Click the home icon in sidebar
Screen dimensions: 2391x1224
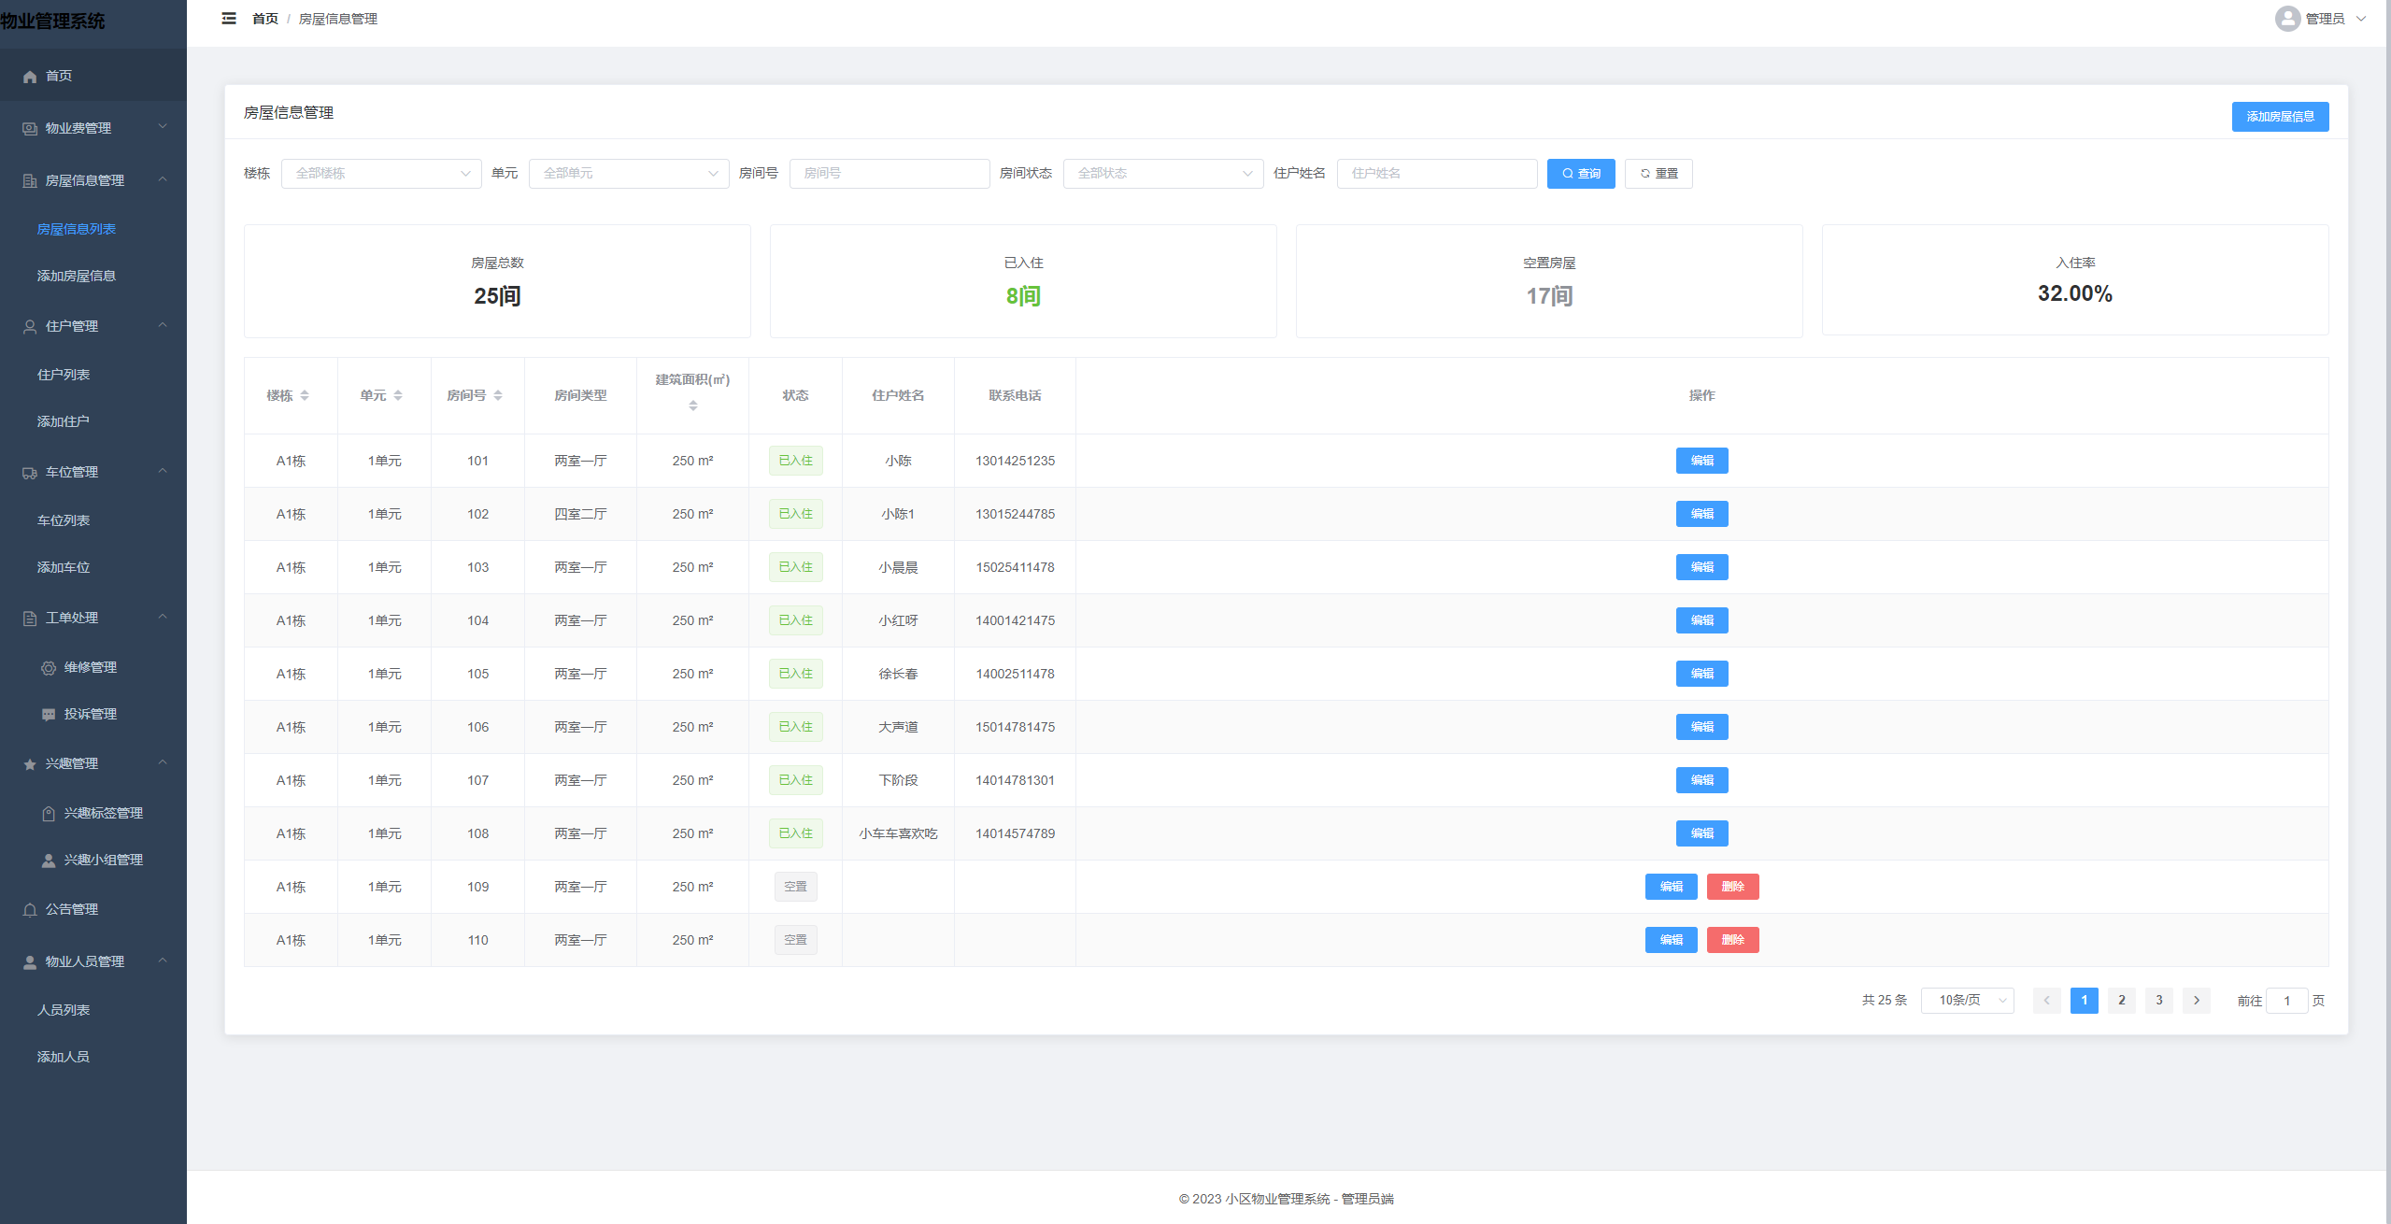(30, 77)
